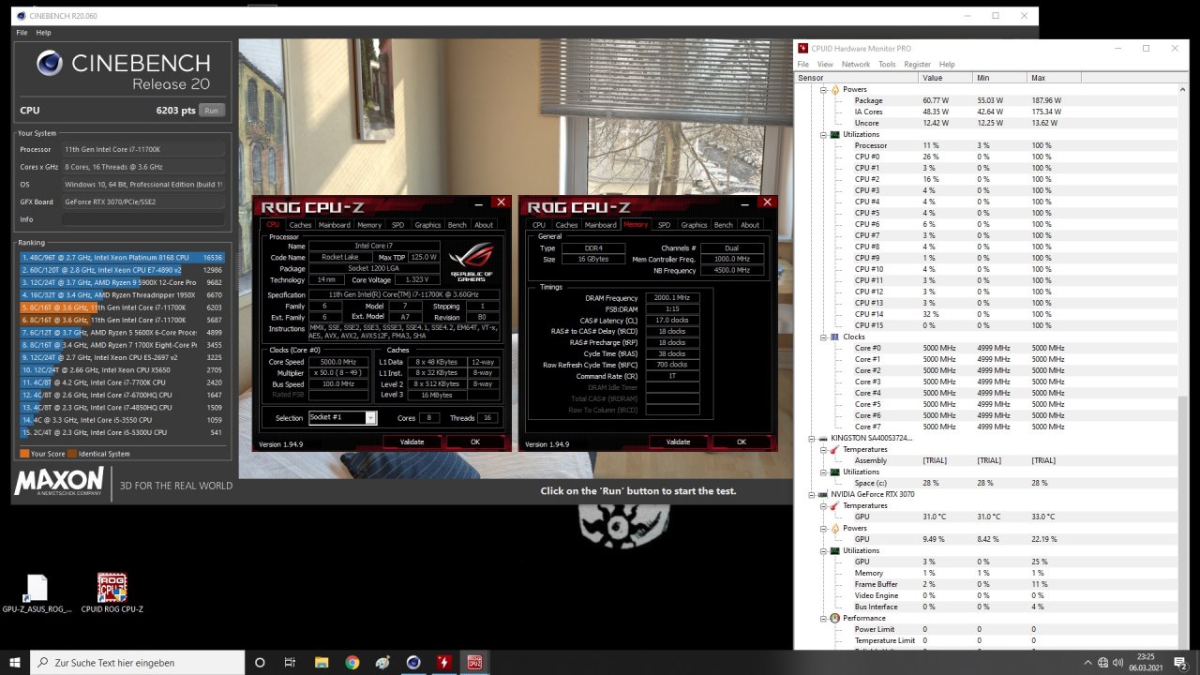
Task: Open Cinebench File menu
Action: pos(22,33)
